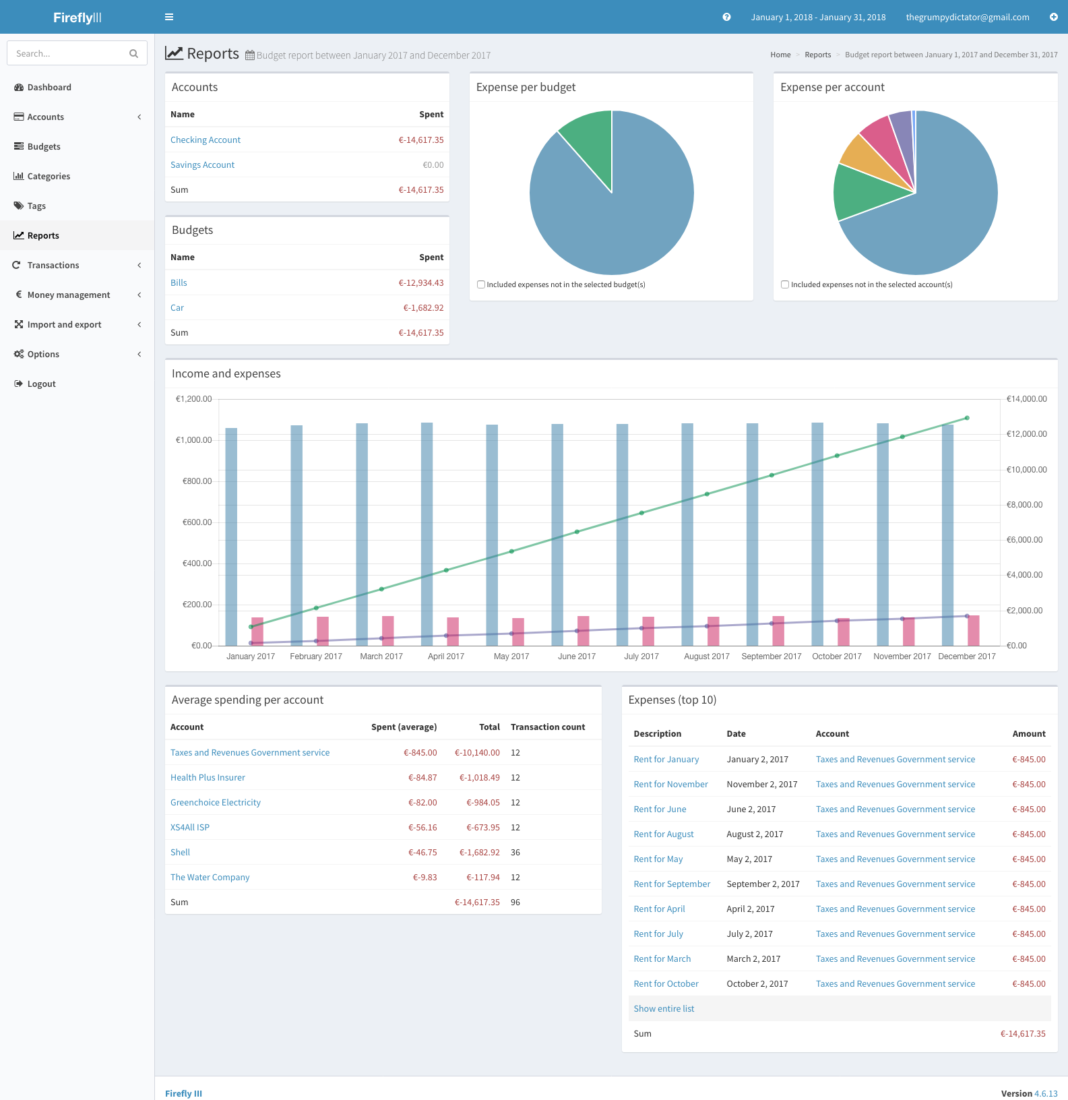Screen dimensions: 1068x1100
Task: Click the Categories bar chart icon
Action: pyautogui.click(x=19, y=177)
